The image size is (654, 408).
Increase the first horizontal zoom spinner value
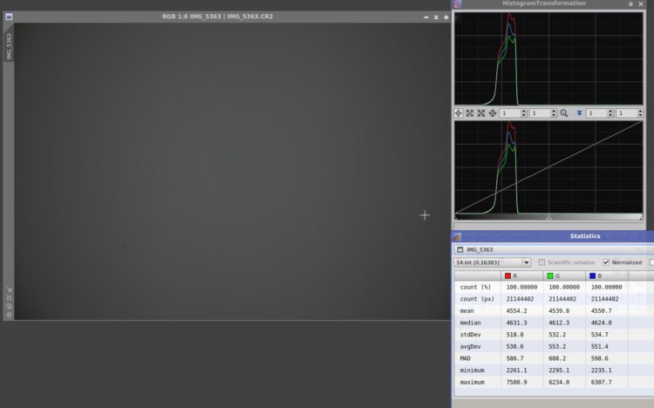click(x=524, y=111)
